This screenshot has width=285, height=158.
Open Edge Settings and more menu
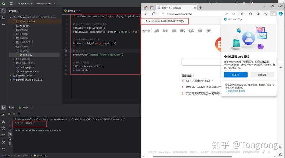click(x=273, y=14)
